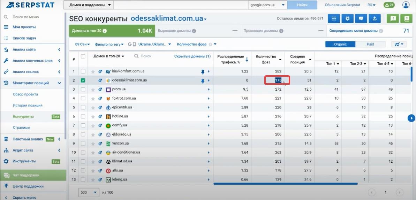Click the pin icon on kievkomfort.com.ua row
Viewport: 416px width, 200px height.
coord(203,72)
